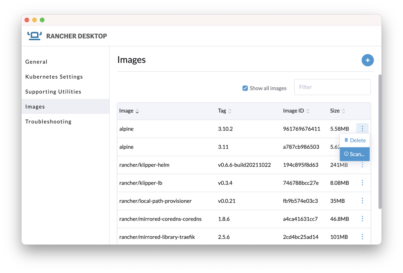Click image ID 961769676411
This screenshot has width=403, height=273.
click(302, 129)
